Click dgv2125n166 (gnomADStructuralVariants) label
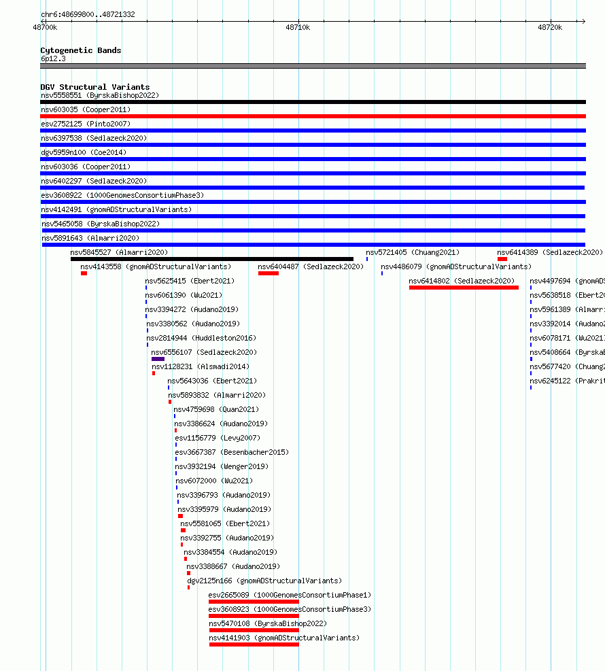 [264, 581]
